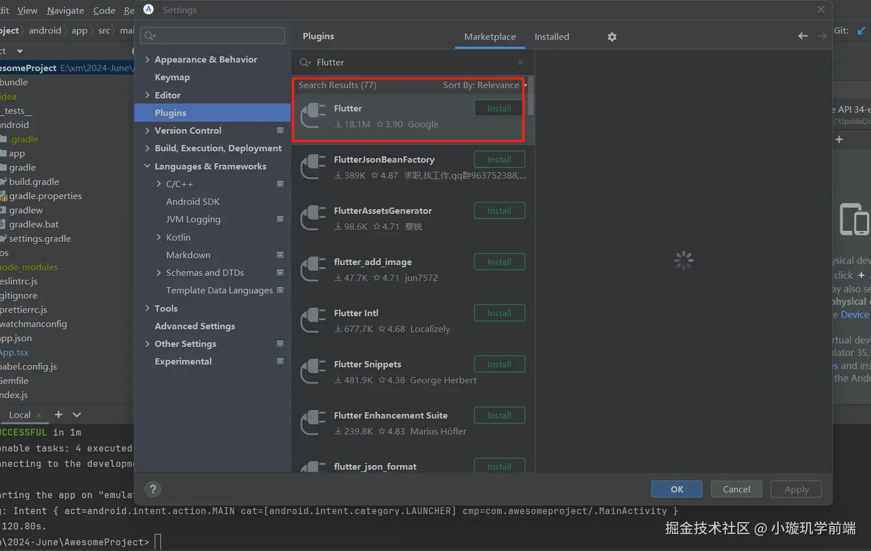Viewport: 871px width, 551px height.
Task: Select the flutter_json_format plugin row
Action: (412, 465)
